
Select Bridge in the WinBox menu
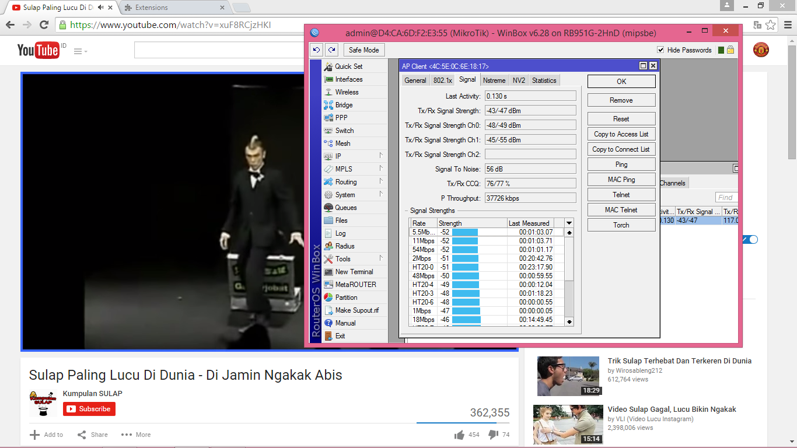[x=344, y=105]
